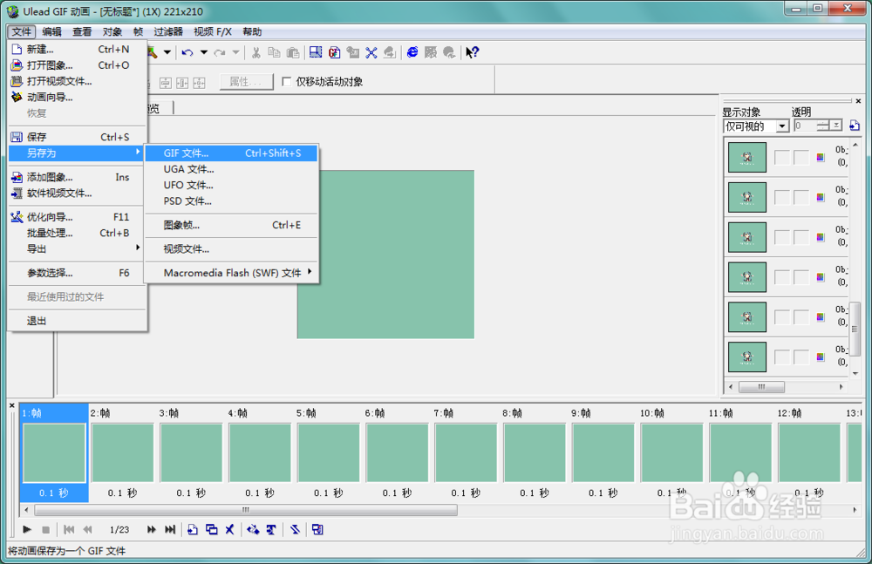Open preview in Internet Explorer icon
This screenshot has height=564, width=872.
[x=412, y=52]
